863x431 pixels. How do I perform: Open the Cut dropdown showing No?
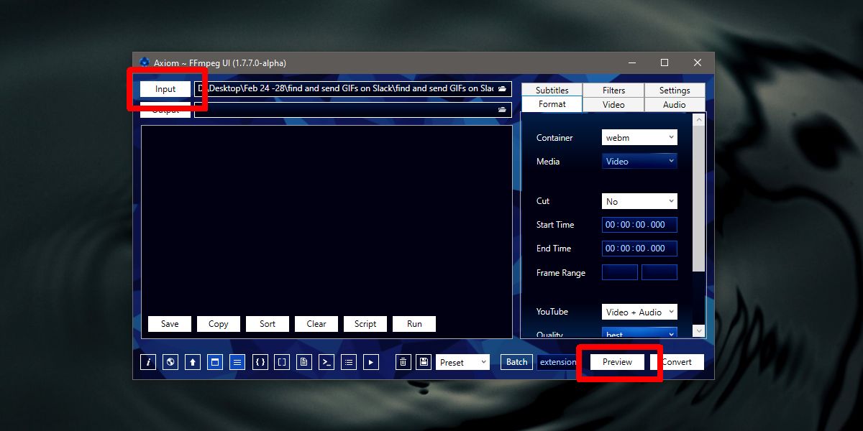pyautogui.click(x=639, y=201)
